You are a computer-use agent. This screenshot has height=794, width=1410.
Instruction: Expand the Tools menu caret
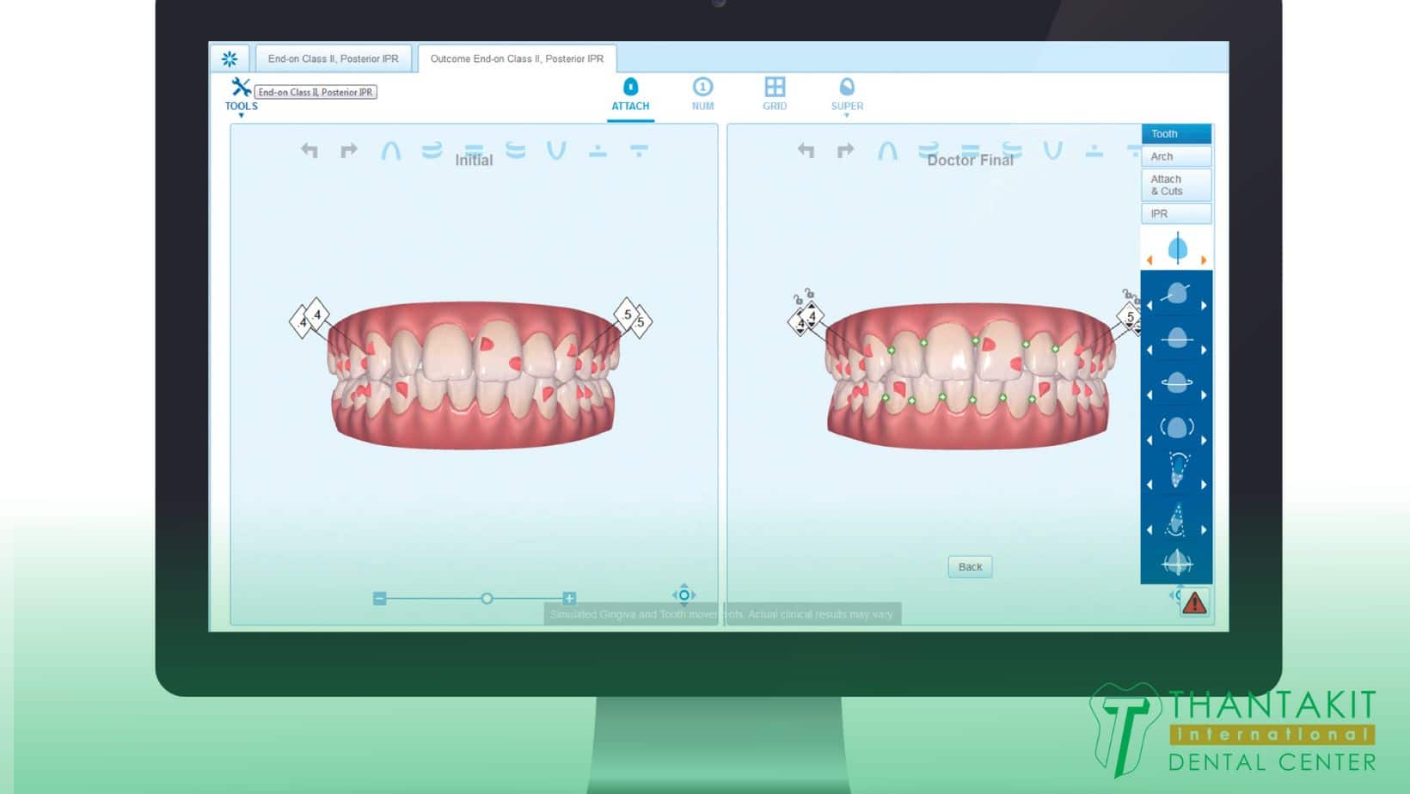[x=241, y=114]
